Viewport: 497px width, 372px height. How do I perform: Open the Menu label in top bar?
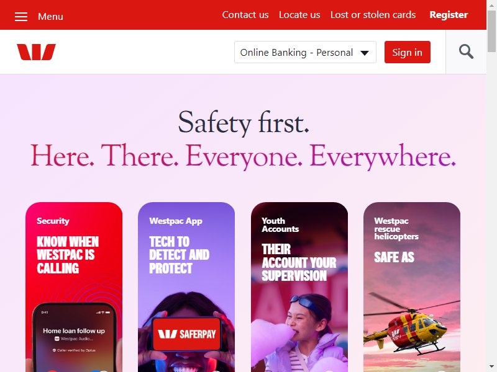click(50, 17)
